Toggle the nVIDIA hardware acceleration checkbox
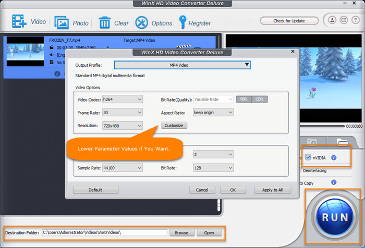Viewport: 365px width, 248px height. [308, 157]
